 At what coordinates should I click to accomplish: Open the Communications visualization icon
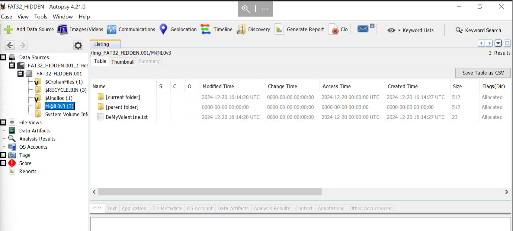tap(111, 29)
